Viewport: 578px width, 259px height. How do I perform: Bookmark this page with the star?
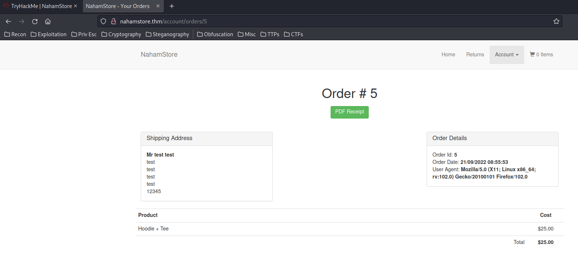point(556,21)
